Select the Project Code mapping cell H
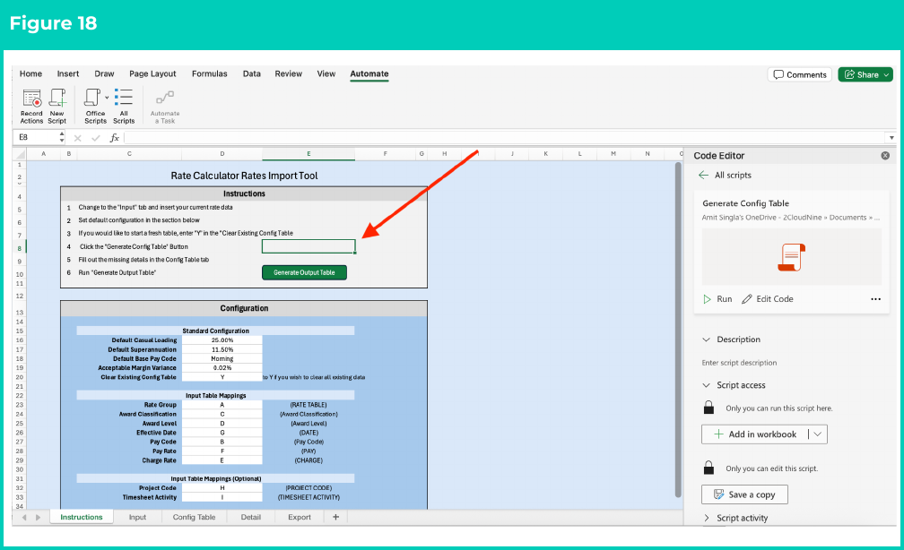Image resolution: width=904 pixels, height=550 pixels. pyautogui.click(x=222, y=488)
